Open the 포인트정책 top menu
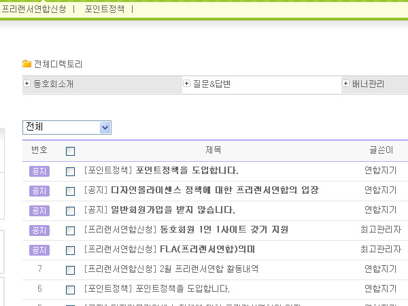 105,10
